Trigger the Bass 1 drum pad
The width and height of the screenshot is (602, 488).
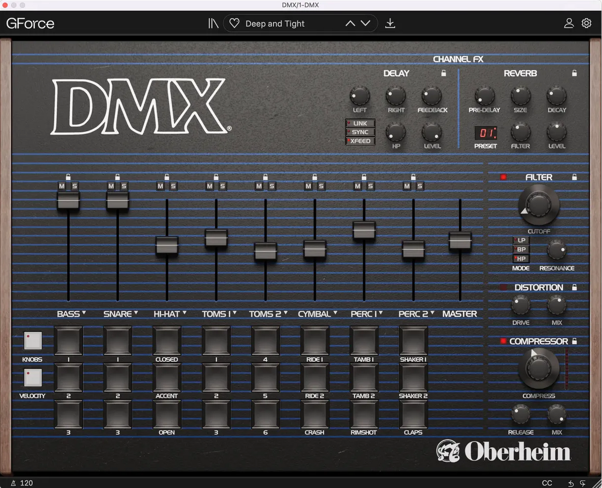point(68,341)
